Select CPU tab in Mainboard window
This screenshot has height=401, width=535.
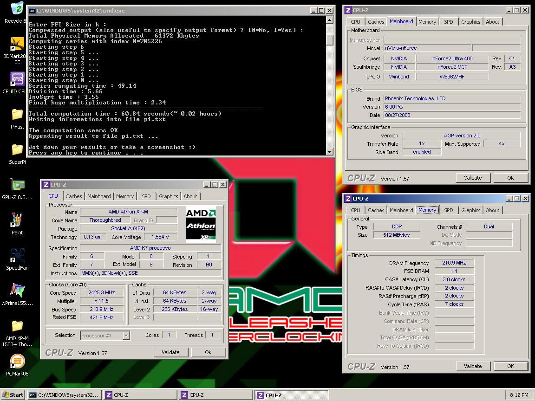point(355,22)
